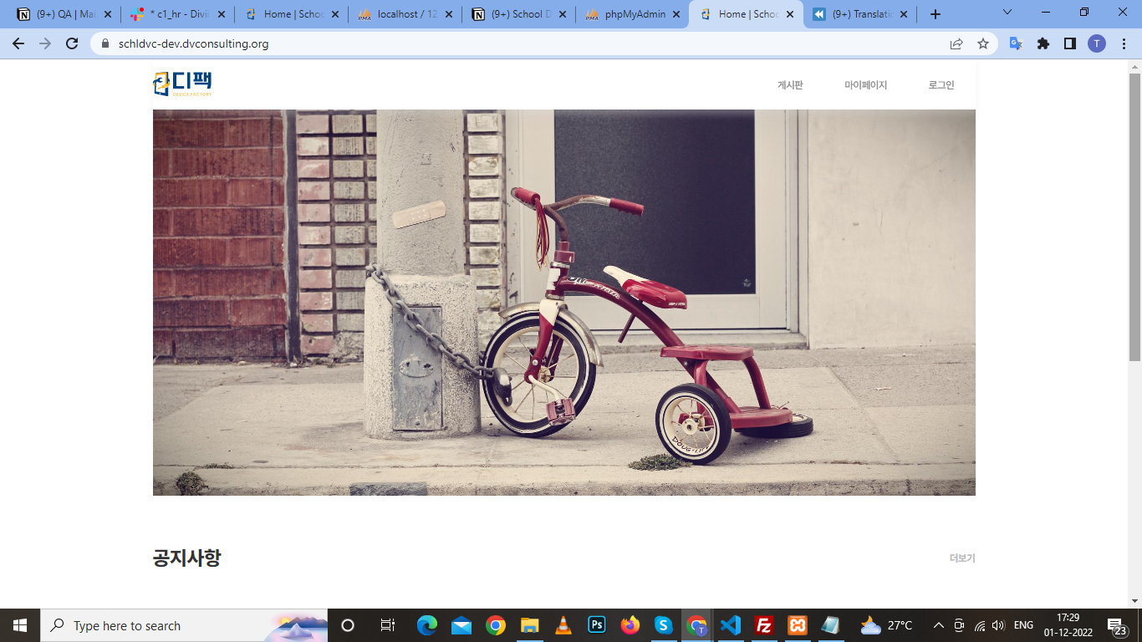The width and height of the screenshot is (1142, 642).
Task: Switch to the phpMyAdmin tab
Action: click(632, 14)
